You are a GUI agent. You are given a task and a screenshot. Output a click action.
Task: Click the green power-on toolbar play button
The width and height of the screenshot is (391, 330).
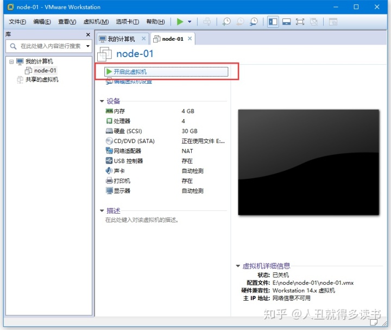[180, 22]
